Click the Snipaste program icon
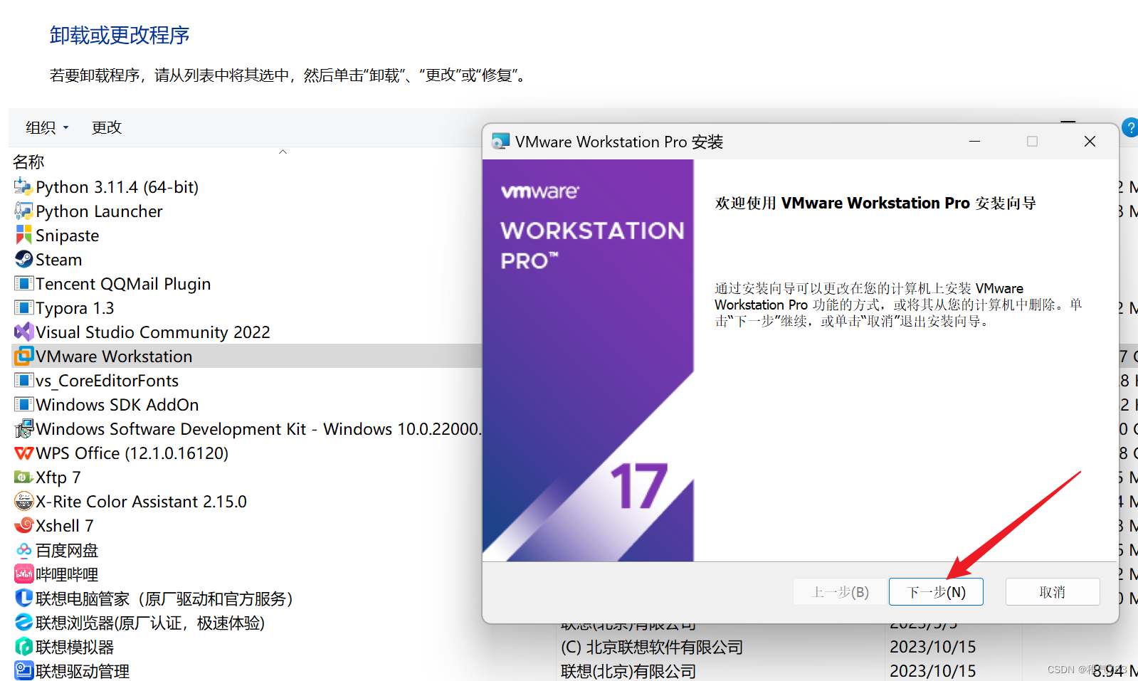 tap(23, 235)
